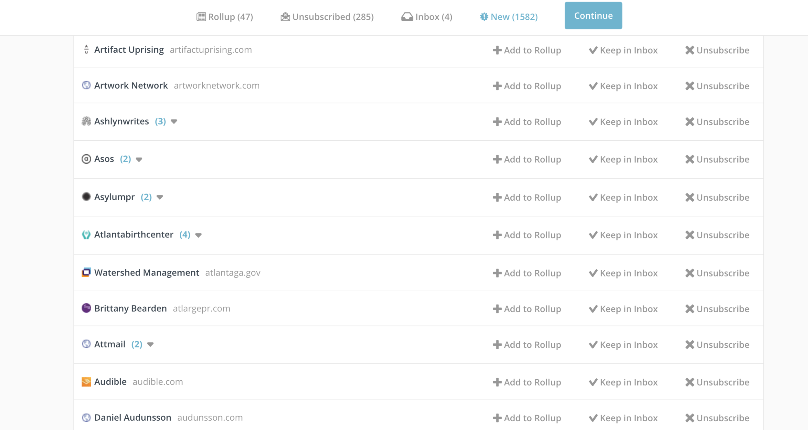Add Watershed Management to Rollup
The height and width of the screenshot is (430, 808).
tap(527, 273)
